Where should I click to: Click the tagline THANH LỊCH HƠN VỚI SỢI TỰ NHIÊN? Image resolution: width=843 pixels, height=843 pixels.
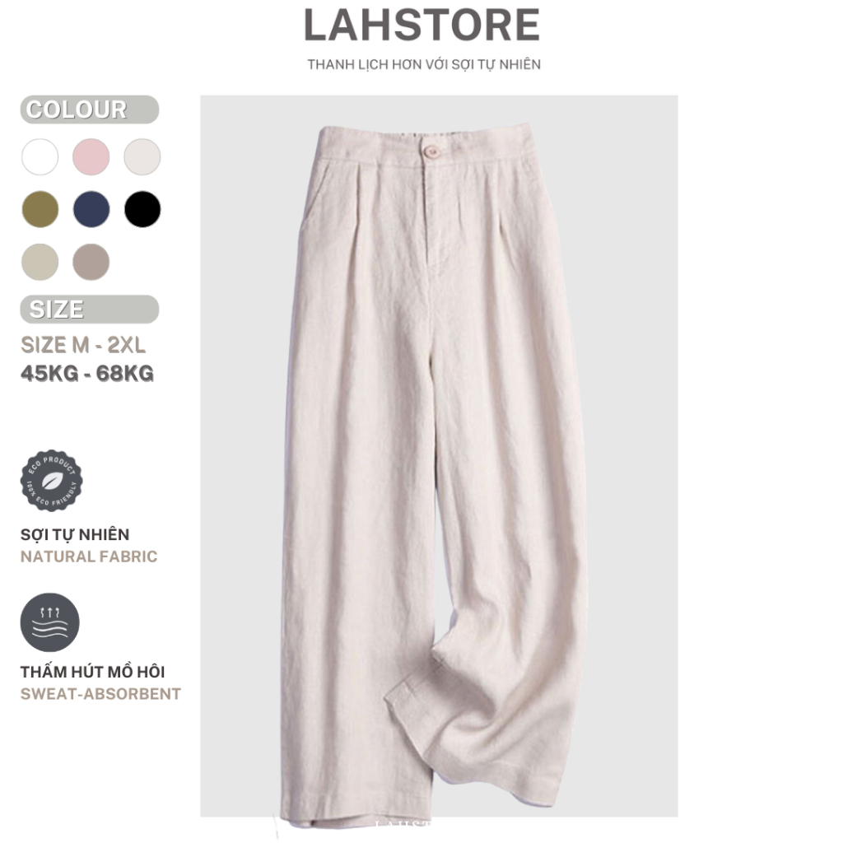424,64
